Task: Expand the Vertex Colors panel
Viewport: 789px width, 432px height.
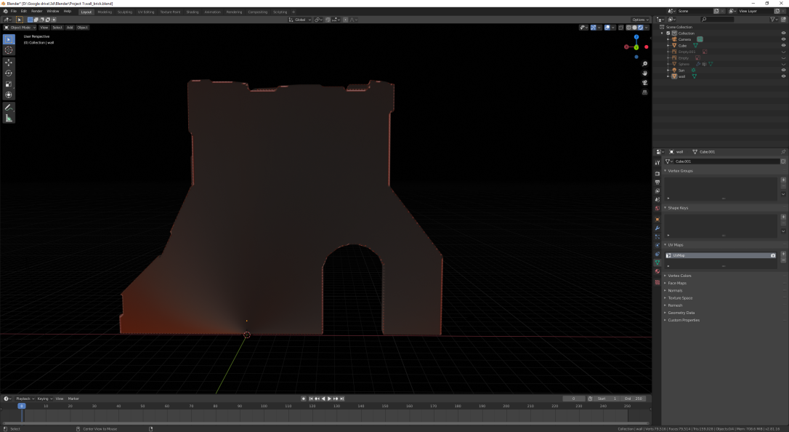Action: tap(679, 276)
